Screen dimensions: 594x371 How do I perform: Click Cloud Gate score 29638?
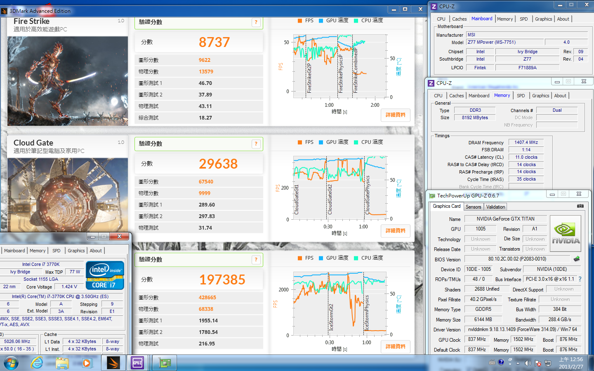tap(218, 164)
